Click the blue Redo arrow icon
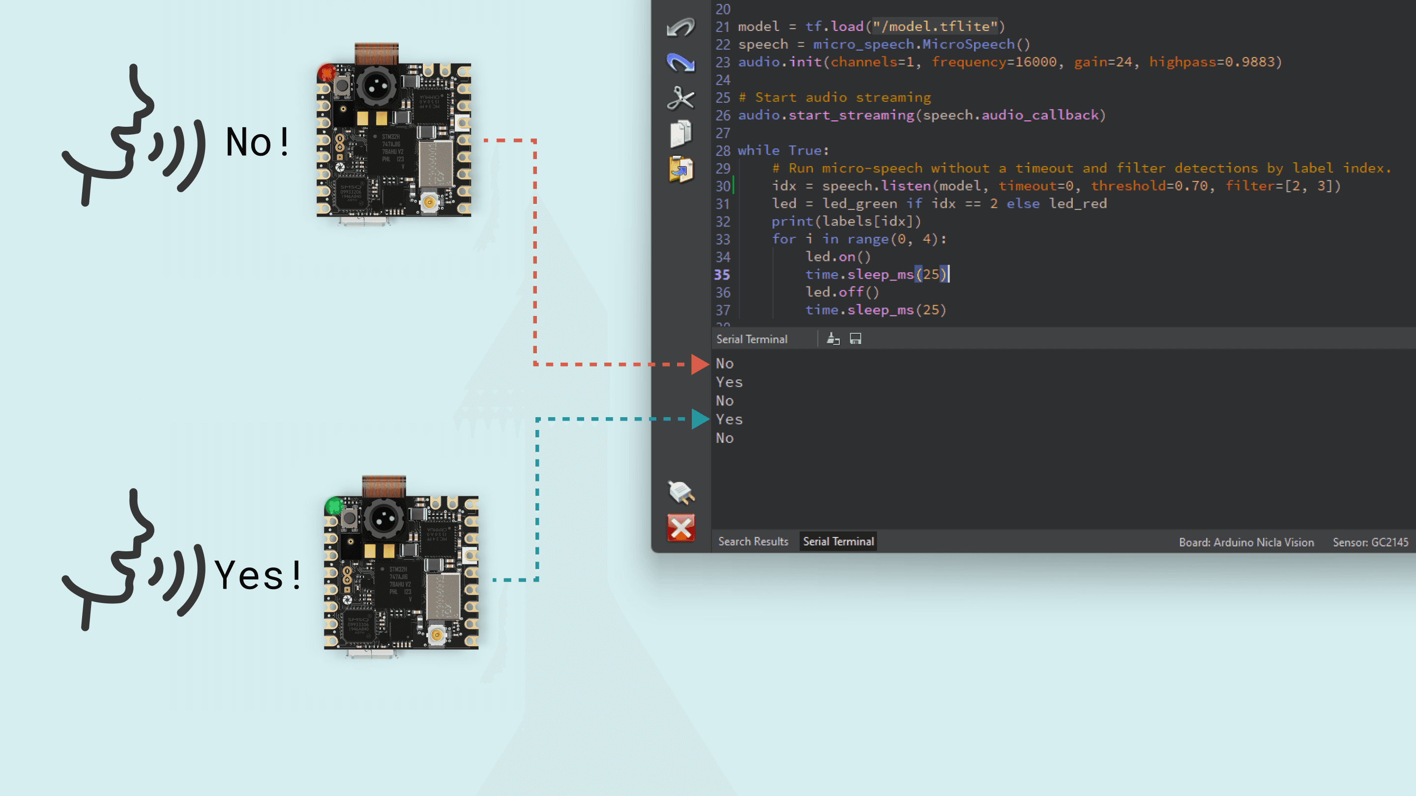 pos(680,62)
